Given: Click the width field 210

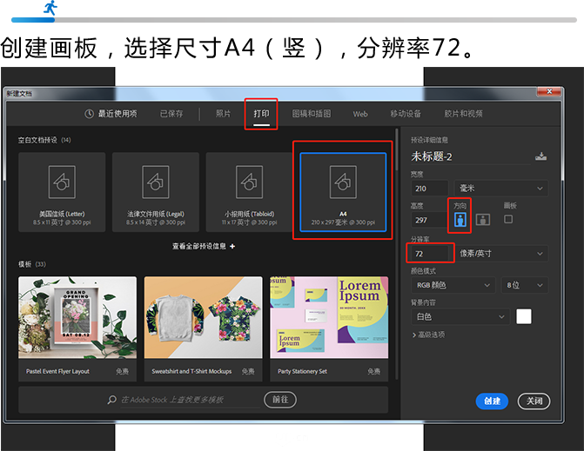Looking at the screenshot, I should 429,188.
